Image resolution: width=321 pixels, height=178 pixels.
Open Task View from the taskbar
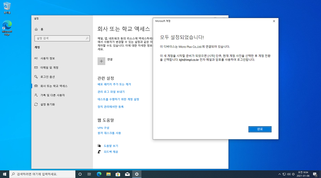pyautogui.click(x=89, y=174)
